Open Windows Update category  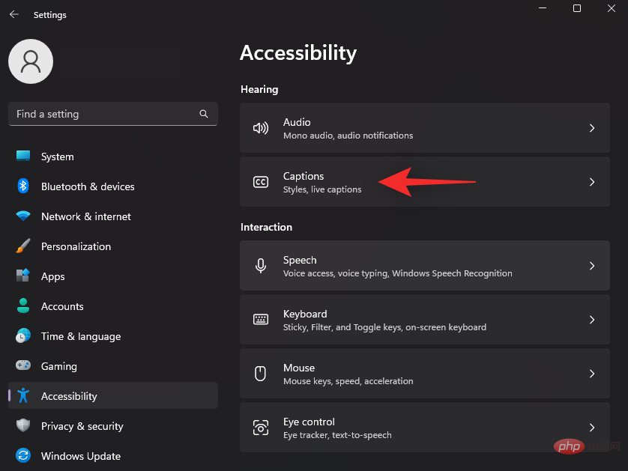(113, 456)
